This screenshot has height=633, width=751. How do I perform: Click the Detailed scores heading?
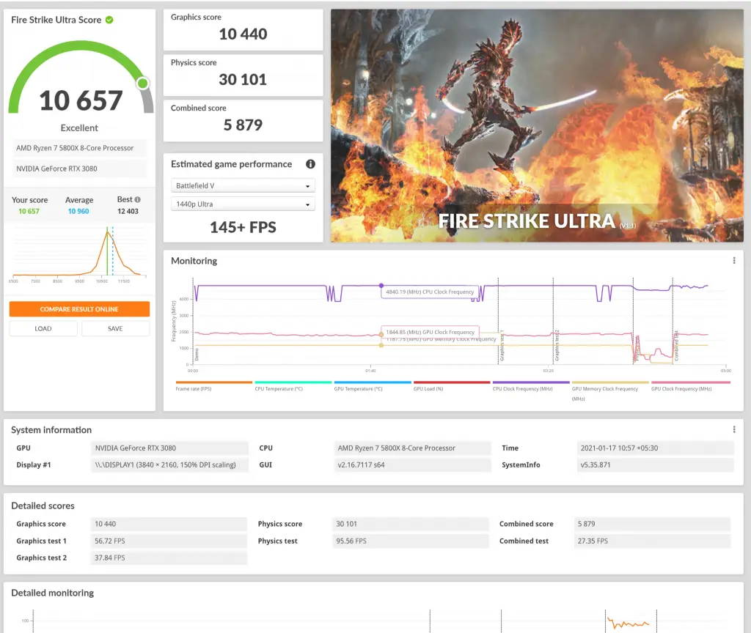click(x=43, y=506)
